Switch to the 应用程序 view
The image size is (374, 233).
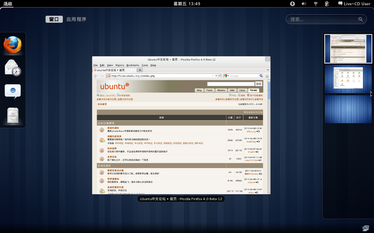point(76,19)
